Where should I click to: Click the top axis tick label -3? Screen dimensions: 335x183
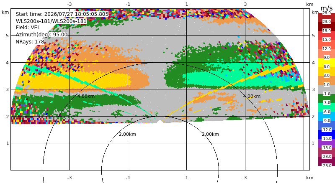69,4
